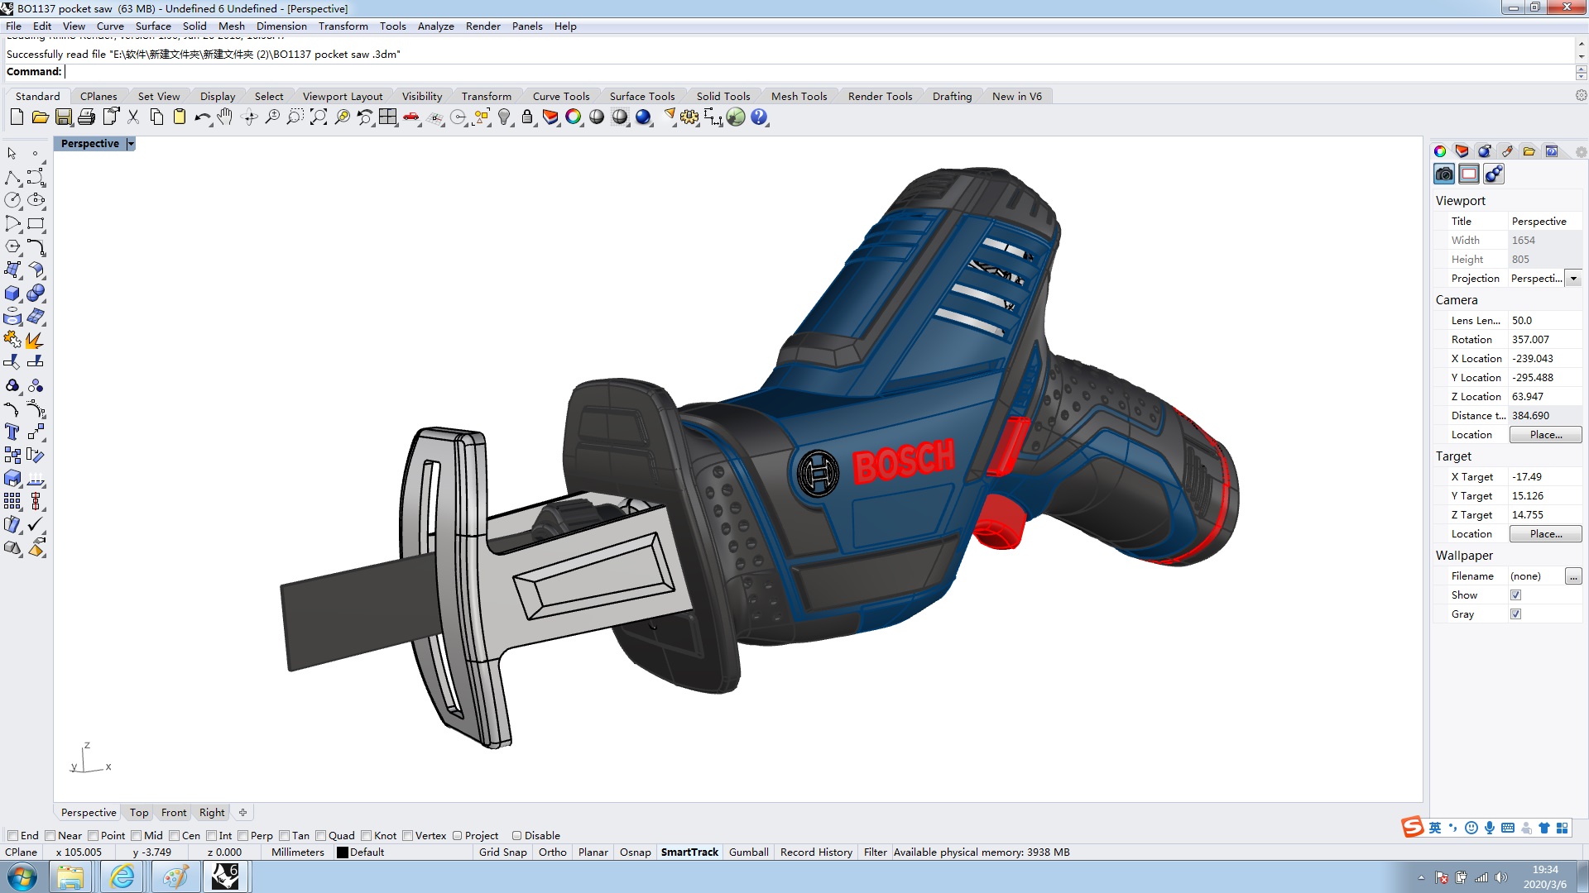This screenshot has height=893, width=1589.
Task: Open the Perspective viewport title dropdown
Action: tap(131, 144)
